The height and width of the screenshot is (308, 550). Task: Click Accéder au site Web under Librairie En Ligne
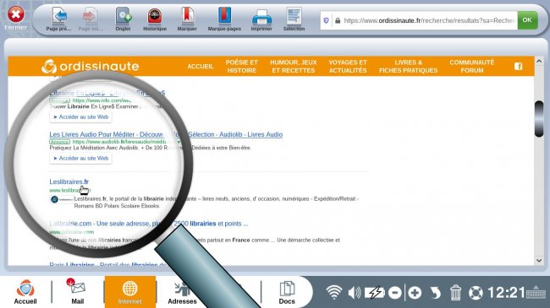pos(80,117)
